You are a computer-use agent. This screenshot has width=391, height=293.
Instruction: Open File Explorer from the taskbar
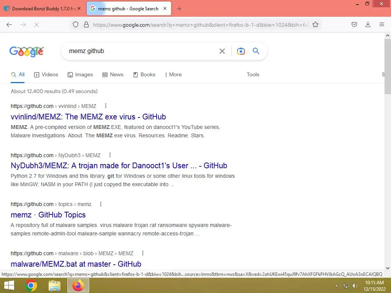pyautogui.click(x=55, y=285)
